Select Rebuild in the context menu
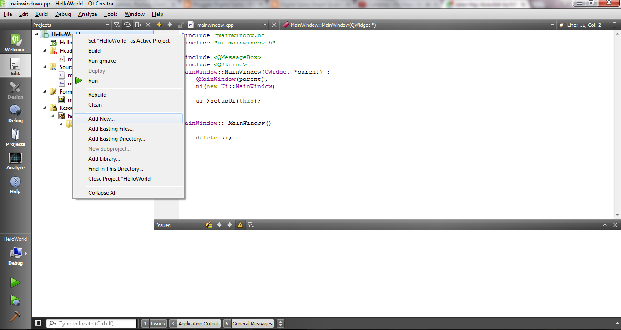621x330 pixels. coord(97,94)
